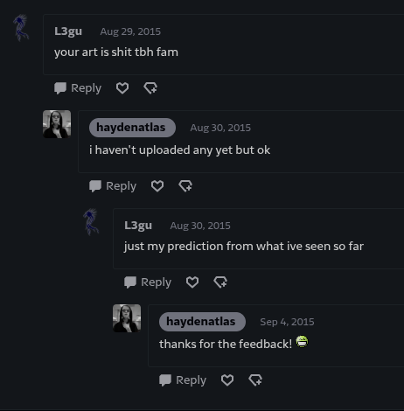The width and height of the screenshot is (404, 411).
Task: Reply to 'thanks for the feedback!' comment
Action: 183,380
